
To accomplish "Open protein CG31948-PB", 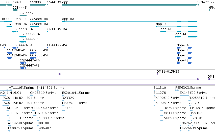I will coord(9,53).
